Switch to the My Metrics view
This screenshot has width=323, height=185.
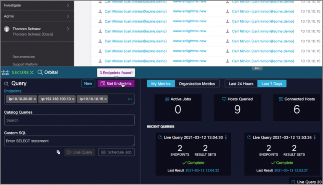(x=161, y=83)
